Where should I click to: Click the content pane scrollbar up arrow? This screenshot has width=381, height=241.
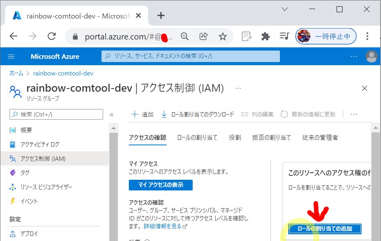click(376, 128)
